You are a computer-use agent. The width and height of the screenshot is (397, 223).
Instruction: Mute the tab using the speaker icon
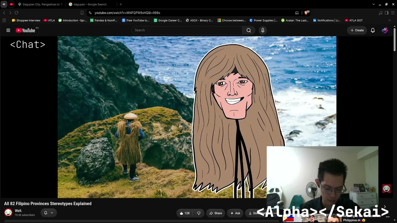pyautogui.click(x=4, y=4)
